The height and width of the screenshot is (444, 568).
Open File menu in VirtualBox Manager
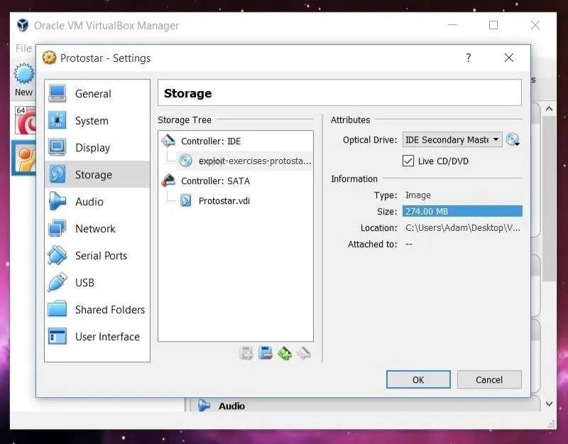click(x=23, y=48)
